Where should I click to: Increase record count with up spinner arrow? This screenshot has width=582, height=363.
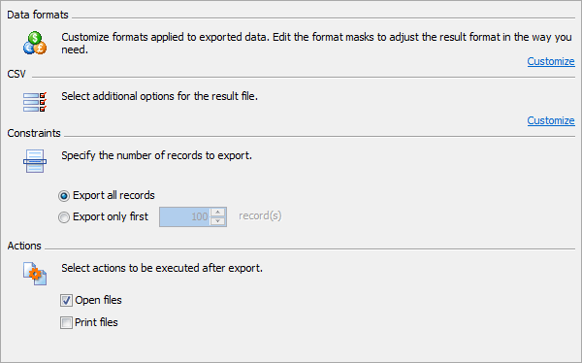218,213
